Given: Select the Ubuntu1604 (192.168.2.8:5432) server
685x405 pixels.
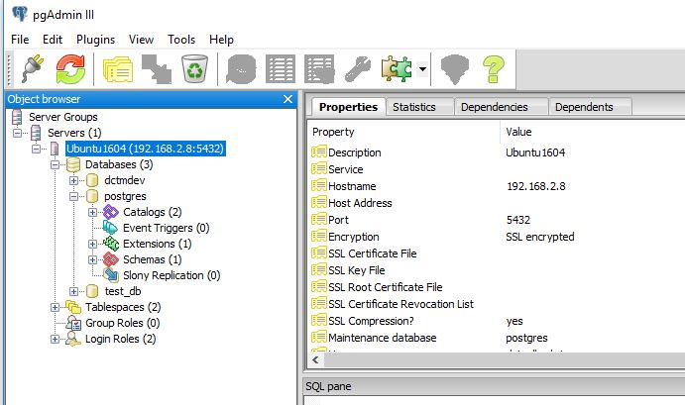Looking at the screenshot, I should tap(146, 149).
